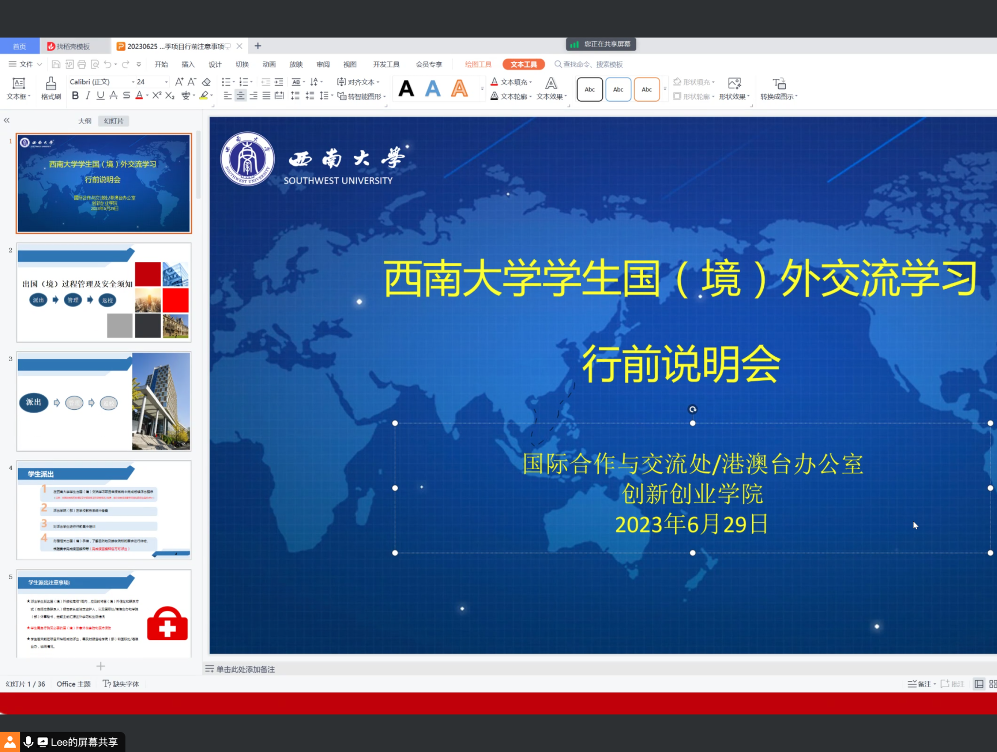Switch to the 大纲 outline tab
The height and width of the screenshot is (752, 997).
pos(85,121)
